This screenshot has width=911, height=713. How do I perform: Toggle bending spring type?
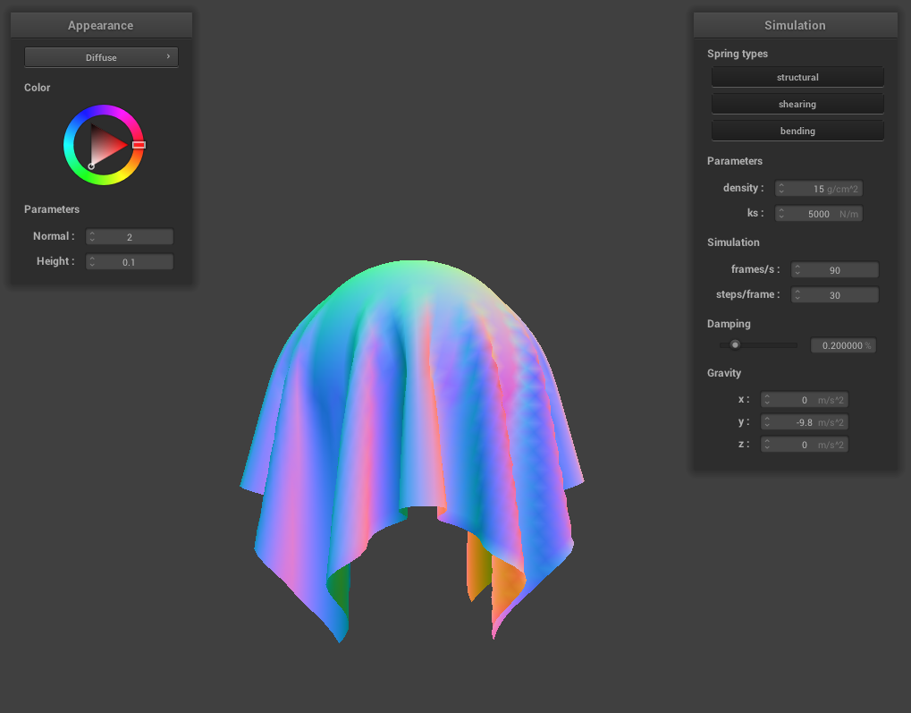797,131
